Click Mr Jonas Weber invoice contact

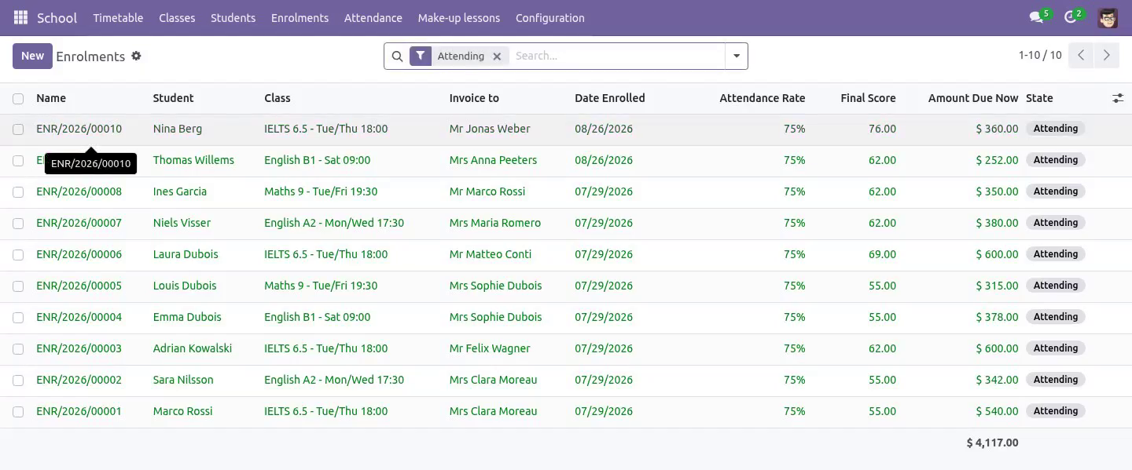tap(490, 129)
